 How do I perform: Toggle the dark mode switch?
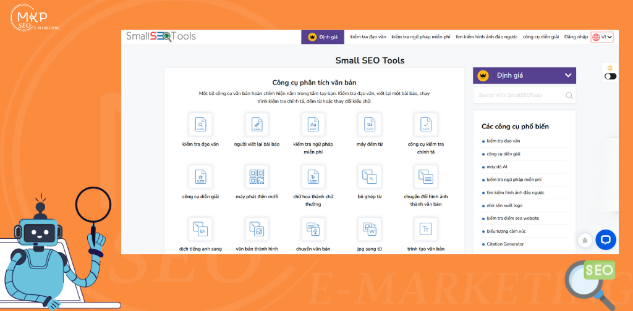[x=610, y=76]
